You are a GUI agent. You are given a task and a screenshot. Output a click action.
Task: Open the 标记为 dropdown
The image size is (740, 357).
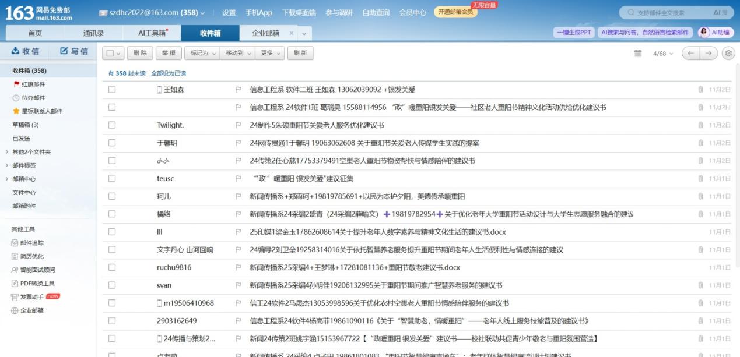202,53
